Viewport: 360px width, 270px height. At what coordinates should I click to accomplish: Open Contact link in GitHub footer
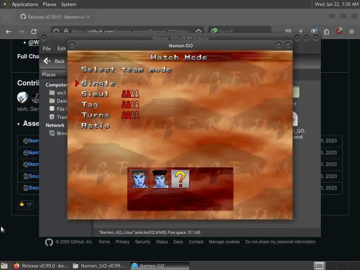(x=196, y=242)
